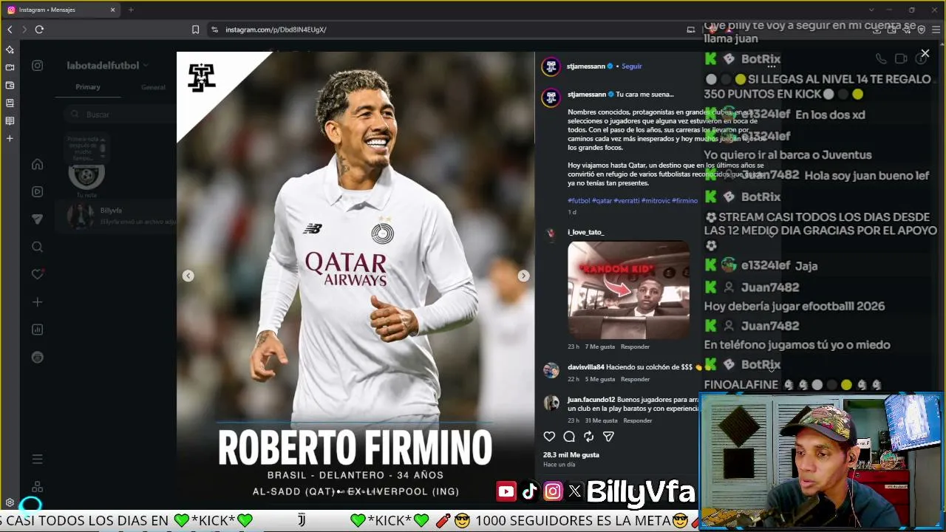946x532 pixels.
Task: Go back in the browser
Action: click(10, 30)
